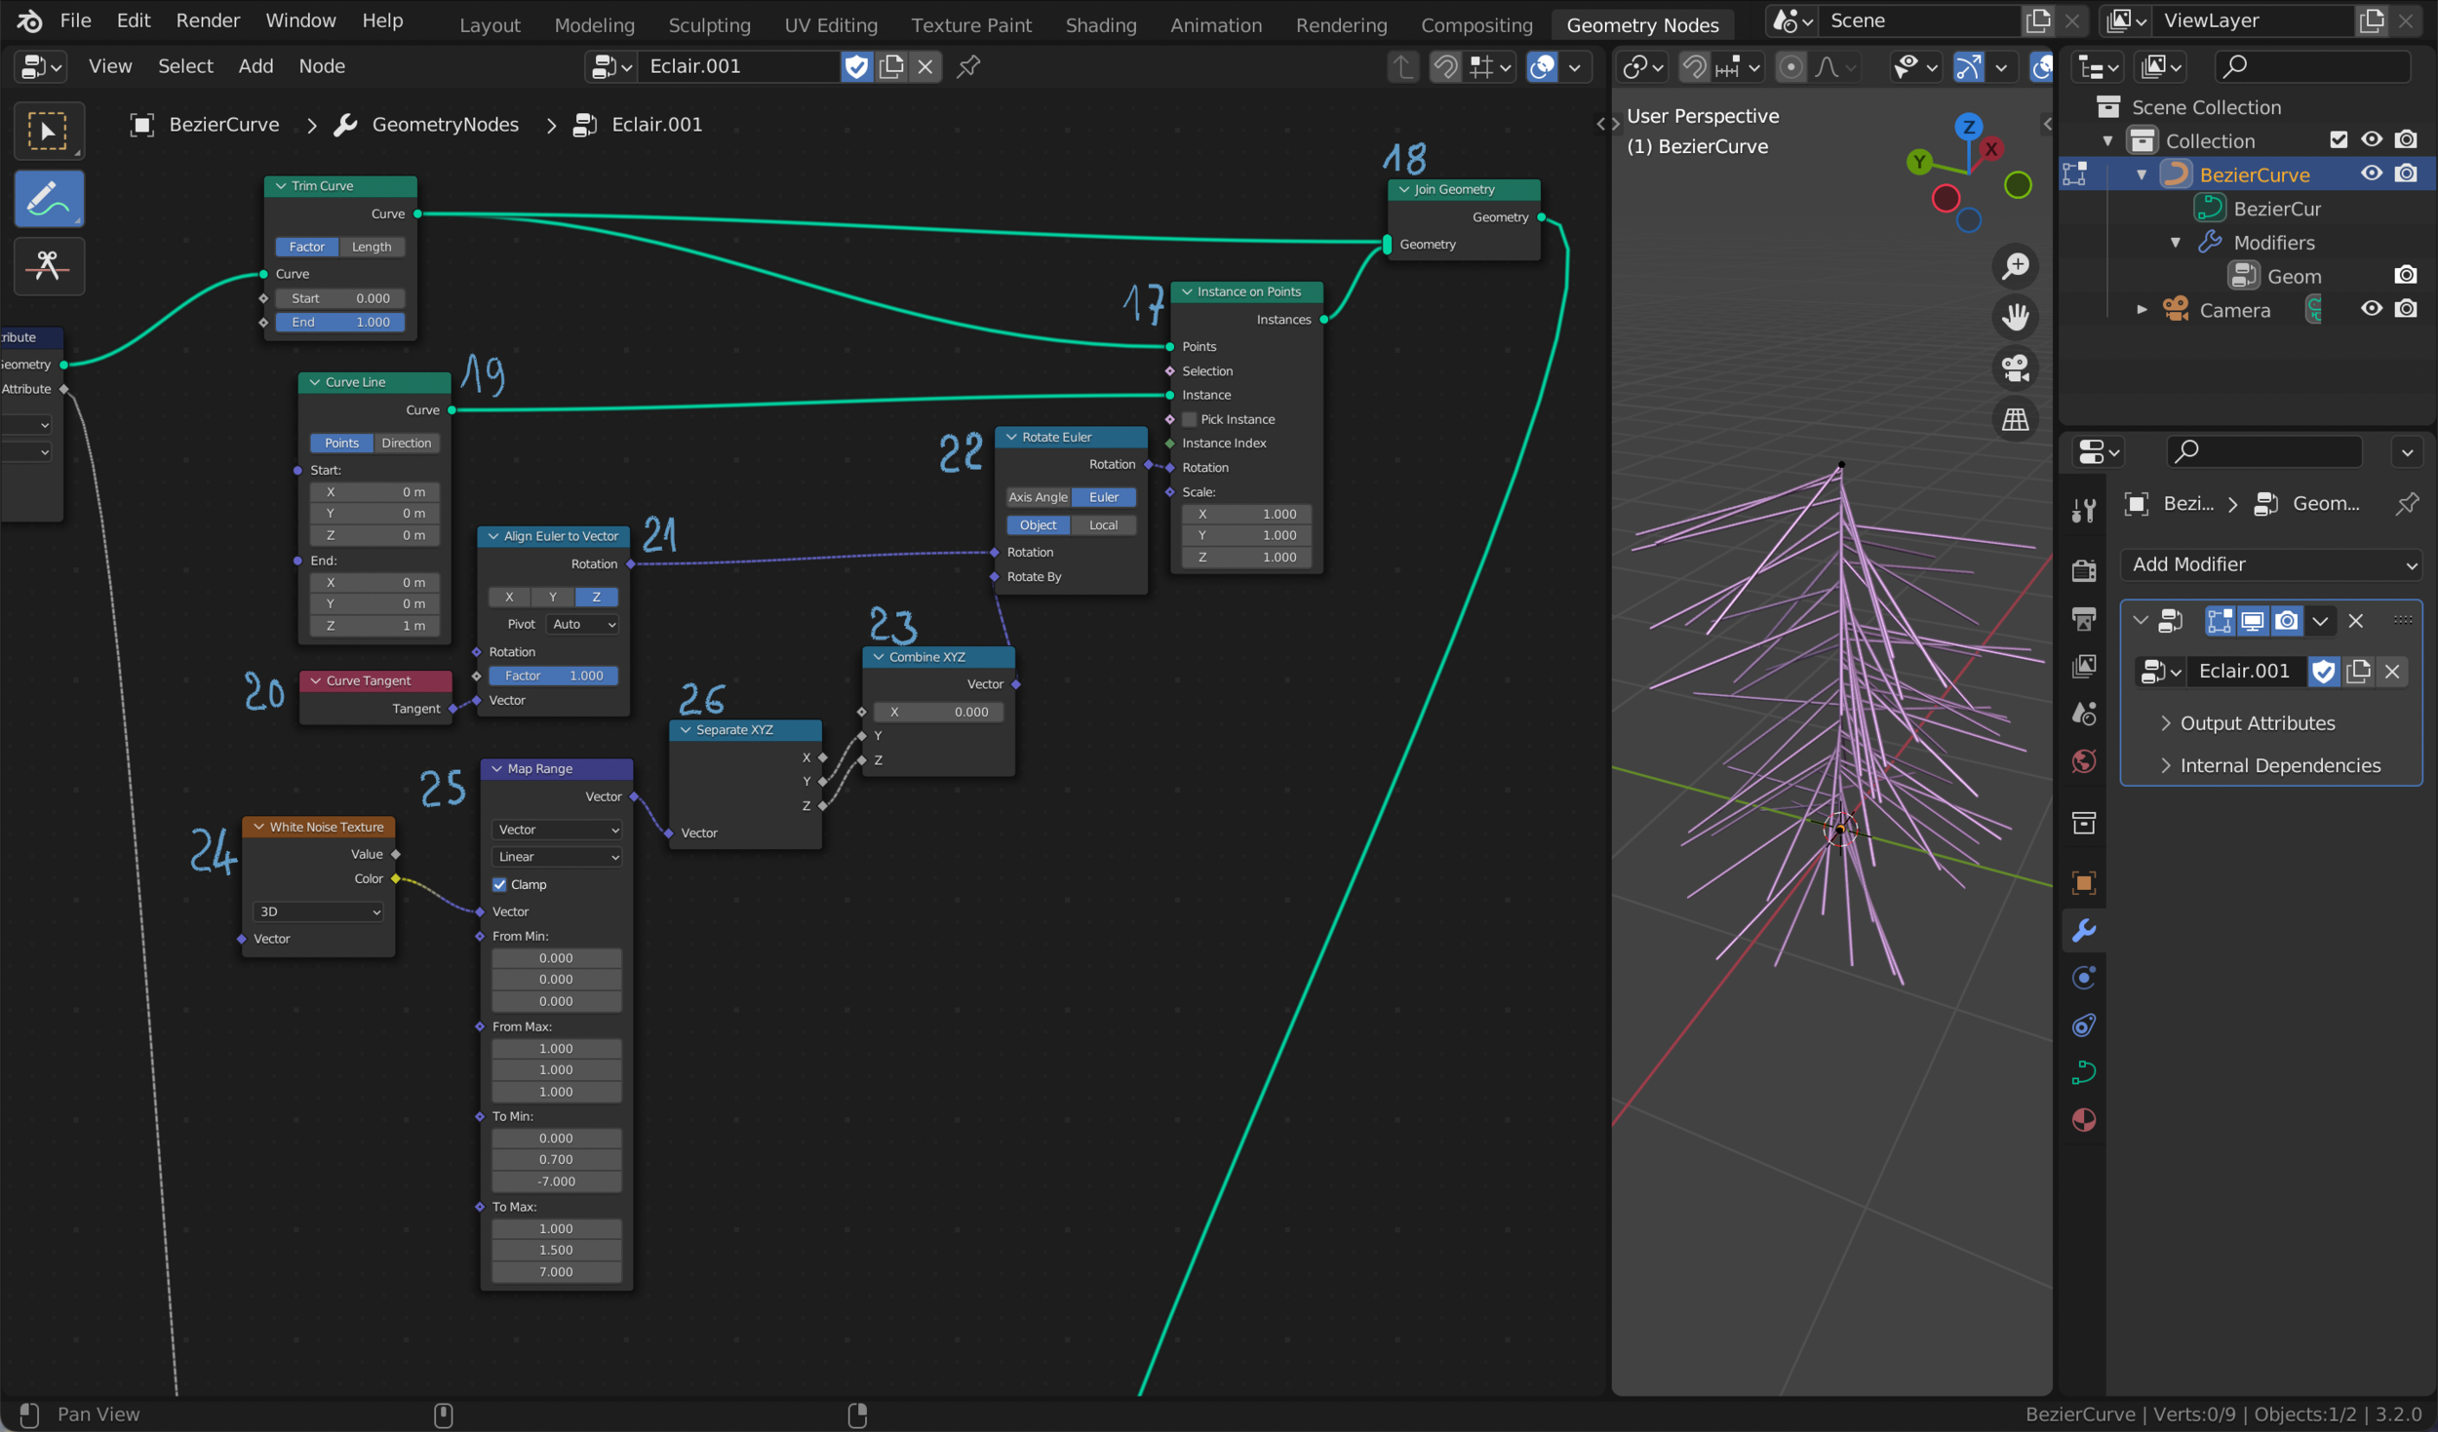Image resolution: width=2438 pixels, height=1432 pixels.
Task: Toggle camera view icon in viewport
Action: point(2015,368)
